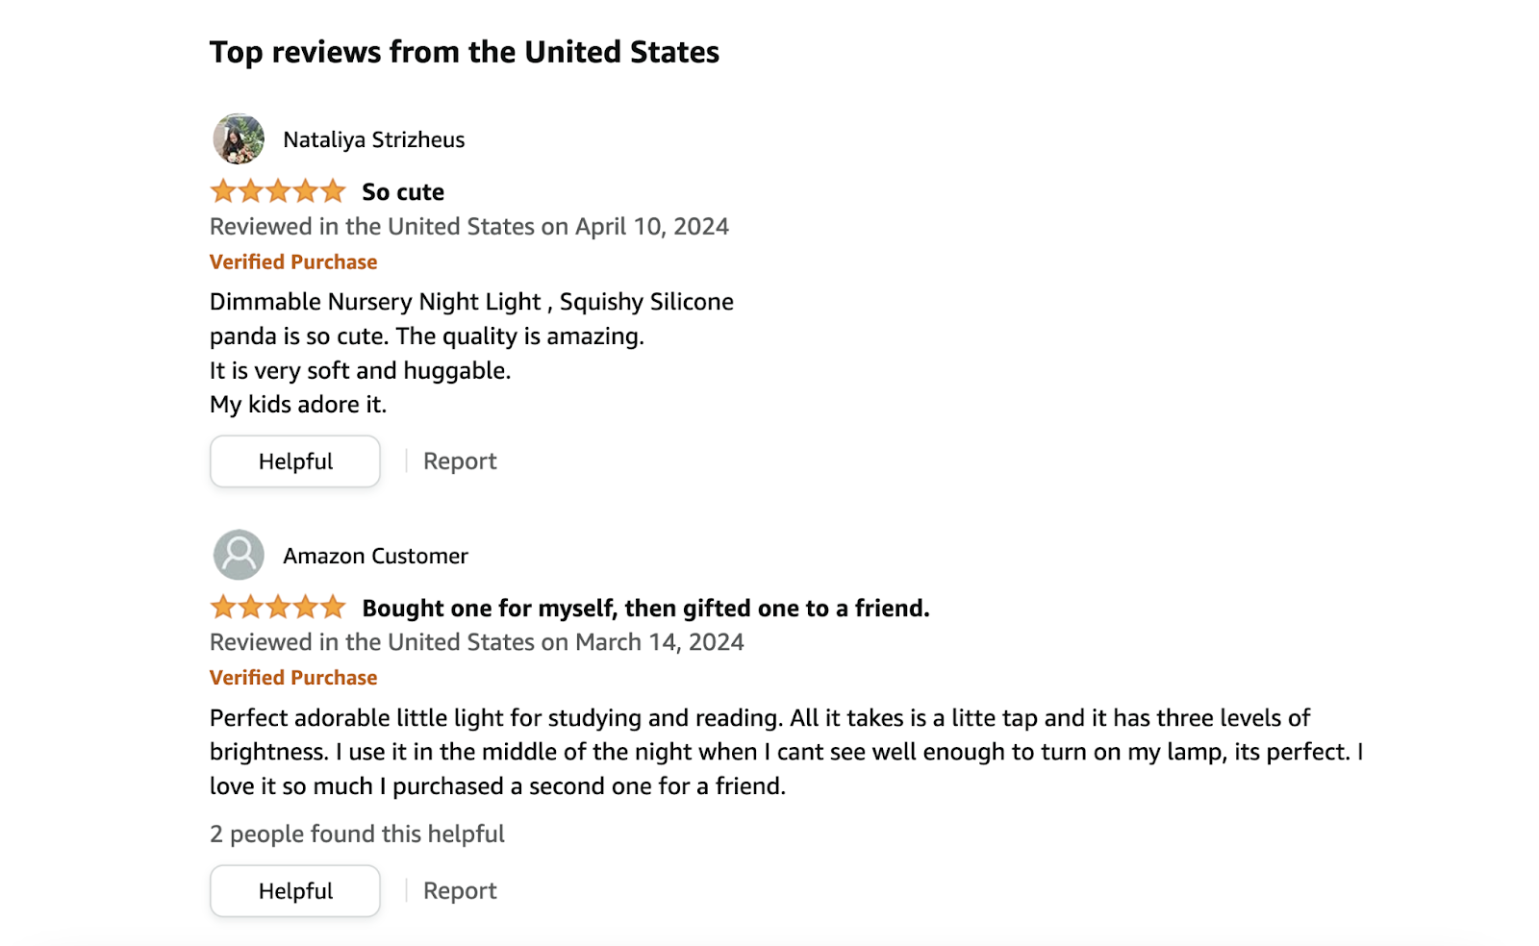The width and height of the screenshot is (1539, 946).
Task: Click Helpful under the second review
Action: (294, 890)
